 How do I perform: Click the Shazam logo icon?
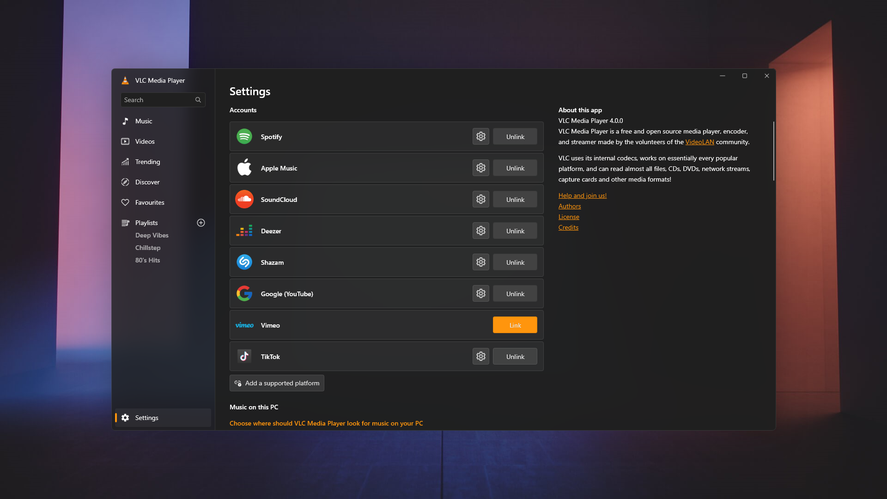[244, 262]
